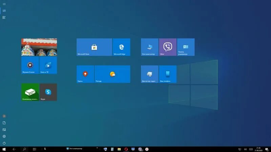The height and width of the screenshot is (152, 271).
Task: Open the Ваш телефон tile
Action: 168,74
